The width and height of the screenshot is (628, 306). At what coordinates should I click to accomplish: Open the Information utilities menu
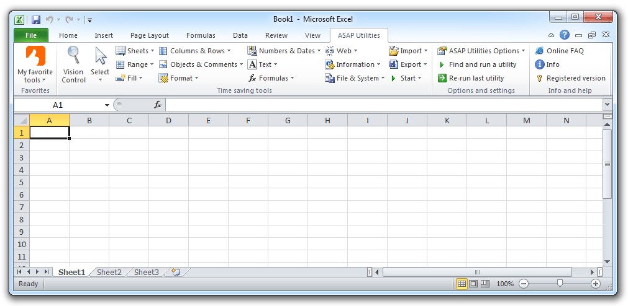click(353, 64)
